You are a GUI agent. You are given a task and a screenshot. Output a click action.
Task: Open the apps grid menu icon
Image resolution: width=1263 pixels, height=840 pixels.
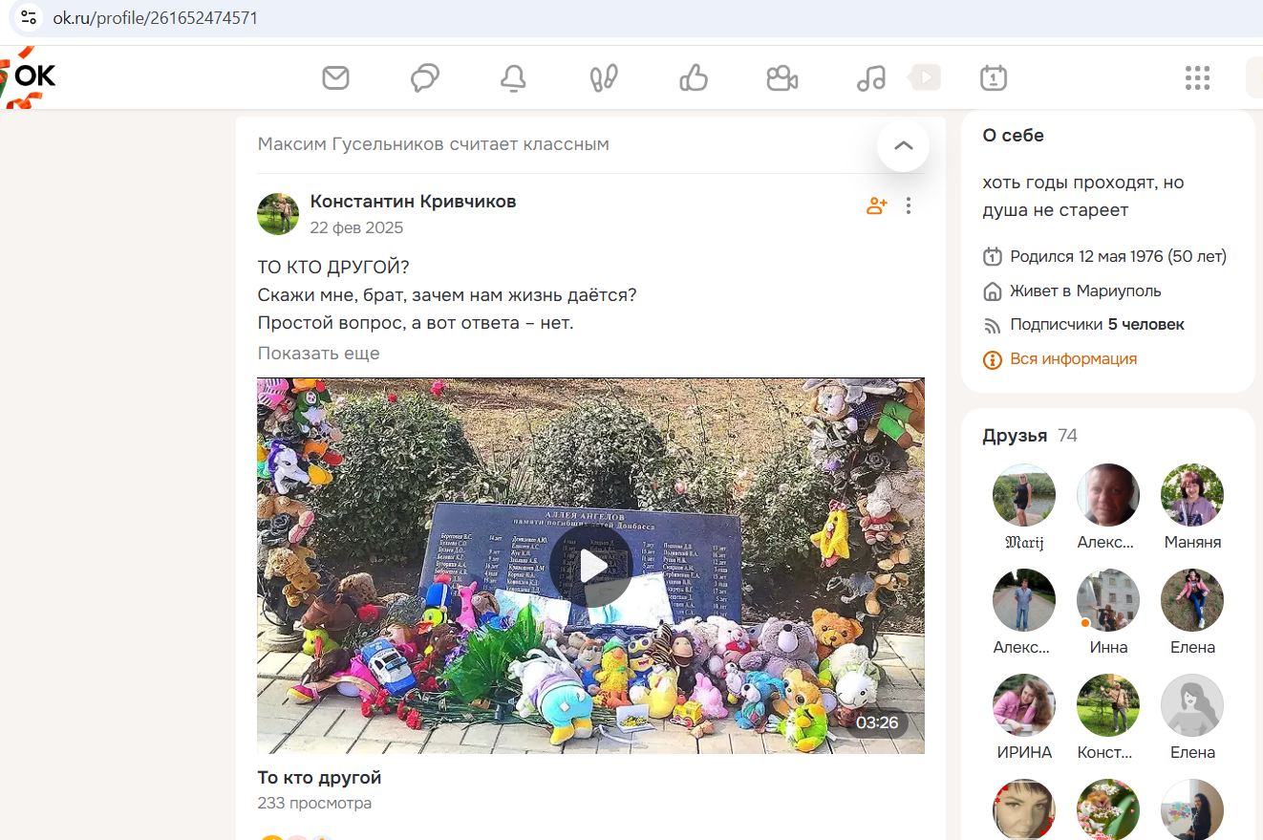[1197, 77]
